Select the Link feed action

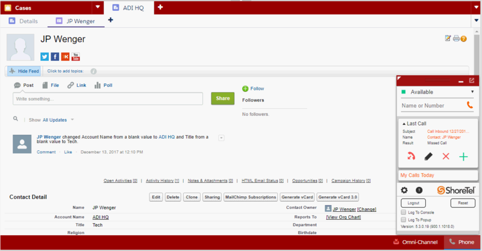[77, 85]
